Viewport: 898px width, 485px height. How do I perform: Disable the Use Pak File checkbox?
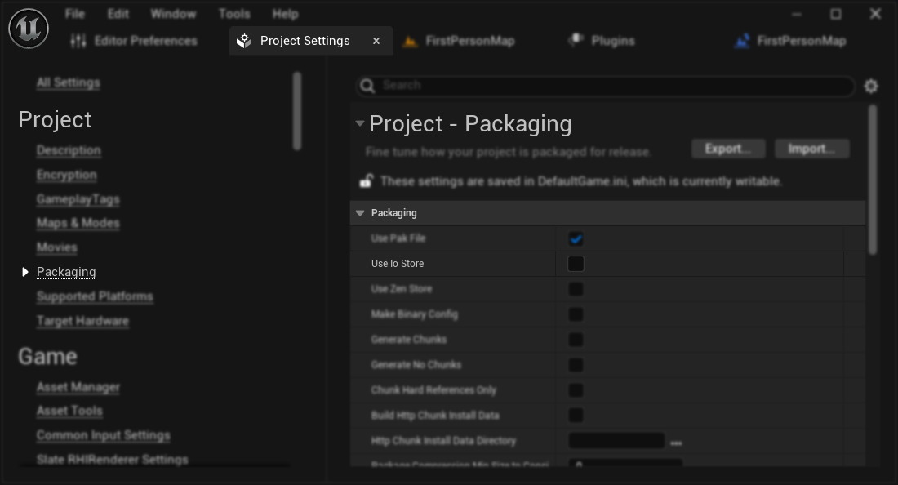576,238
